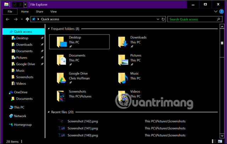Click thumbnail of Screenshot (140).png
227x144 pixels.
tap(62, 135)
